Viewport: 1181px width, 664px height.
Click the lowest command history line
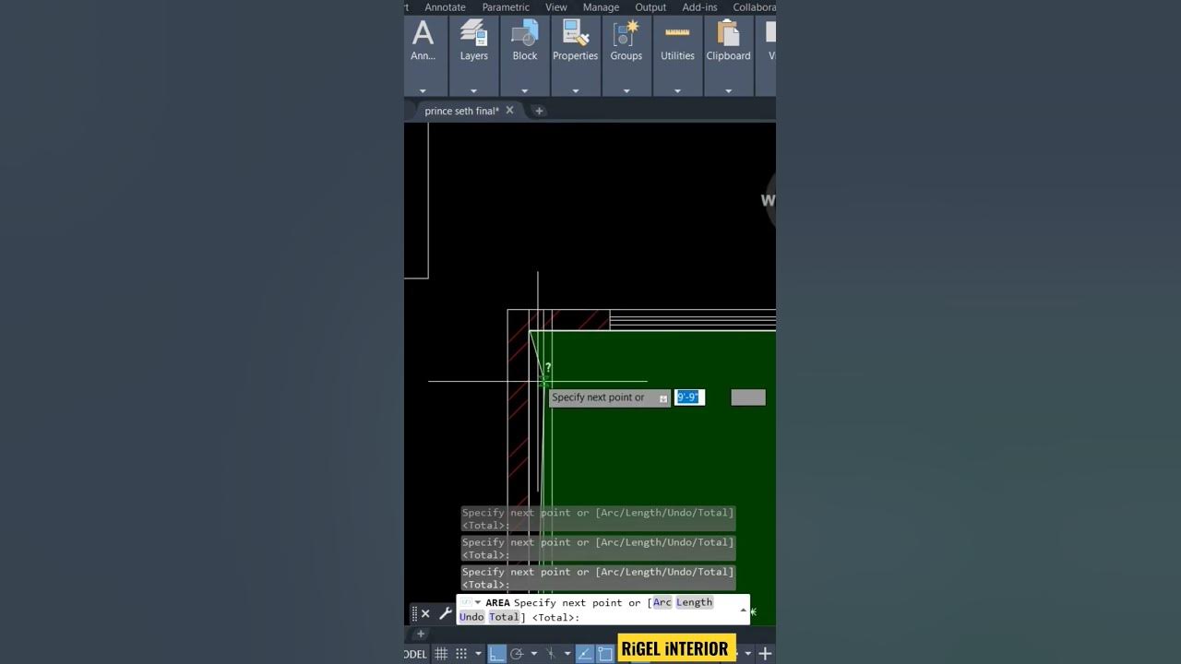[x=598, y=577]
